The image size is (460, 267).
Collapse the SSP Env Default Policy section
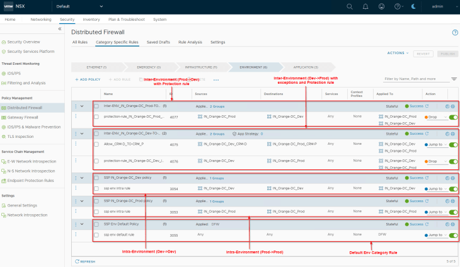click(82, 224)
